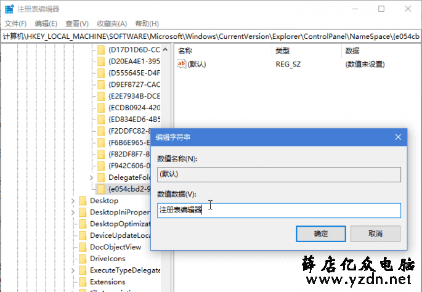Image resolution: width=422 pixels, height=292 pixels.
Task: Click the DocObjectView folder icon
Action: (83, 247)
